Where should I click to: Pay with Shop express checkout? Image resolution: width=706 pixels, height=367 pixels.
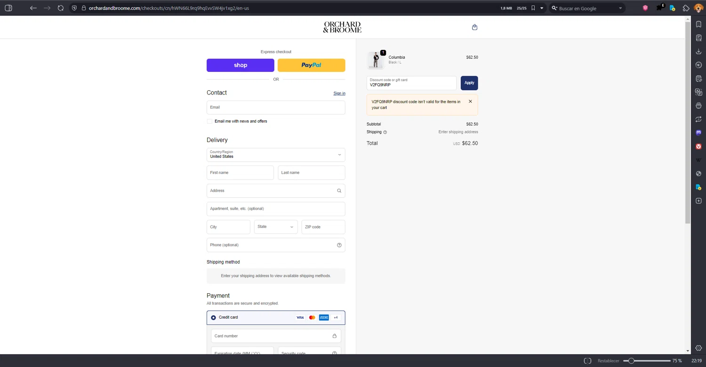pyautogui.click(x=241, y=65)
